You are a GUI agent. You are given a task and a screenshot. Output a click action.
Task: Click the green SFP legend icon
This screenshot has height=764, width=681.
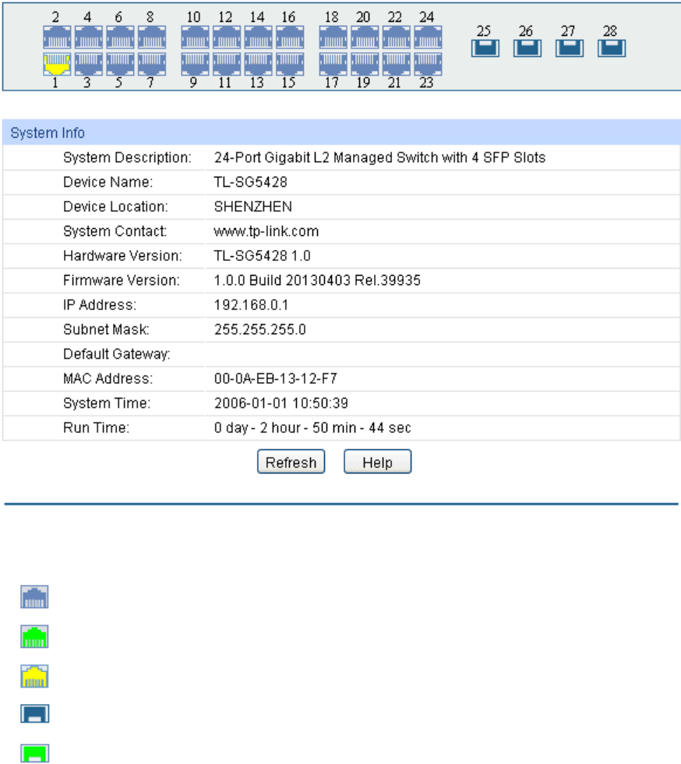(x=34, y=753)
